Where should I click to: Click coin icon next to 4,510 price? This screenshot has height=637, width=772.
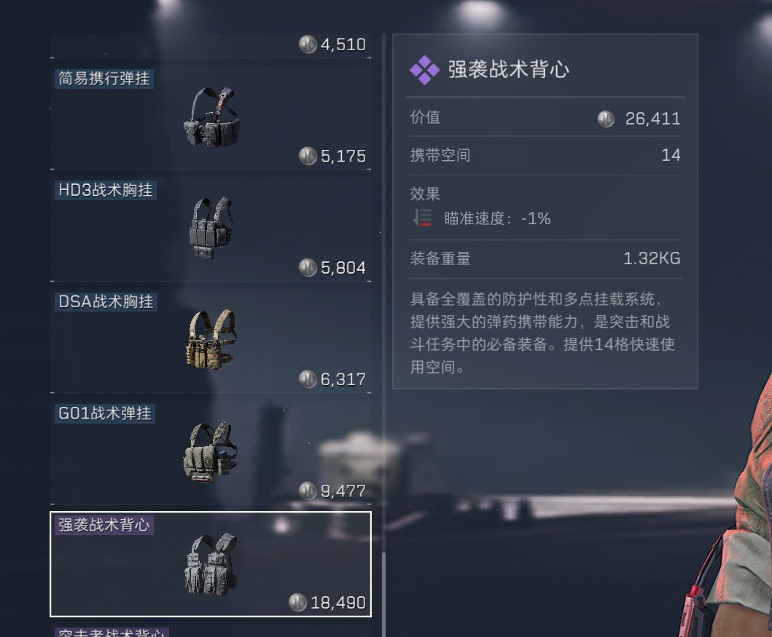click(x=308, y=44)
